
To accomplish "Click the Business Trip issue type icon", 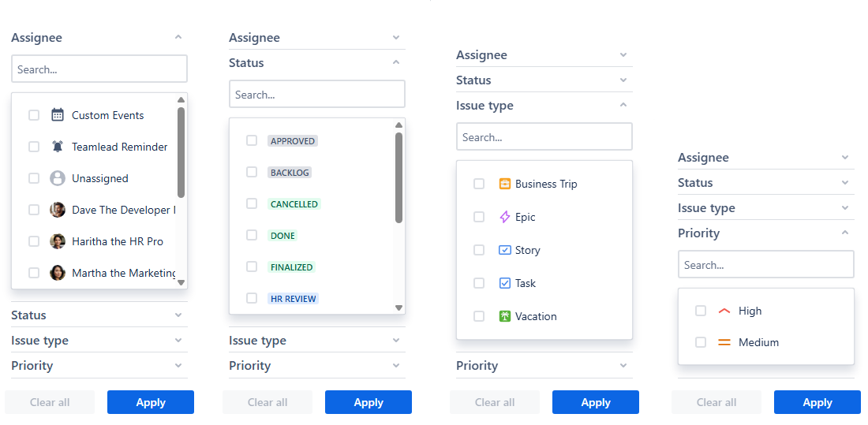I will [505, 184].
